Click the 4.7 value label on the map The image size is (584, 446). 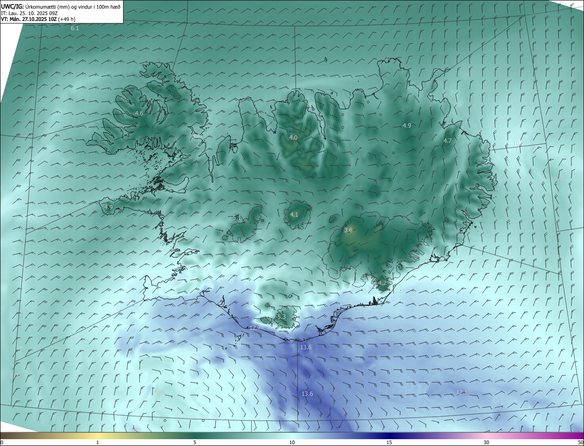click(x=448, y=141)
